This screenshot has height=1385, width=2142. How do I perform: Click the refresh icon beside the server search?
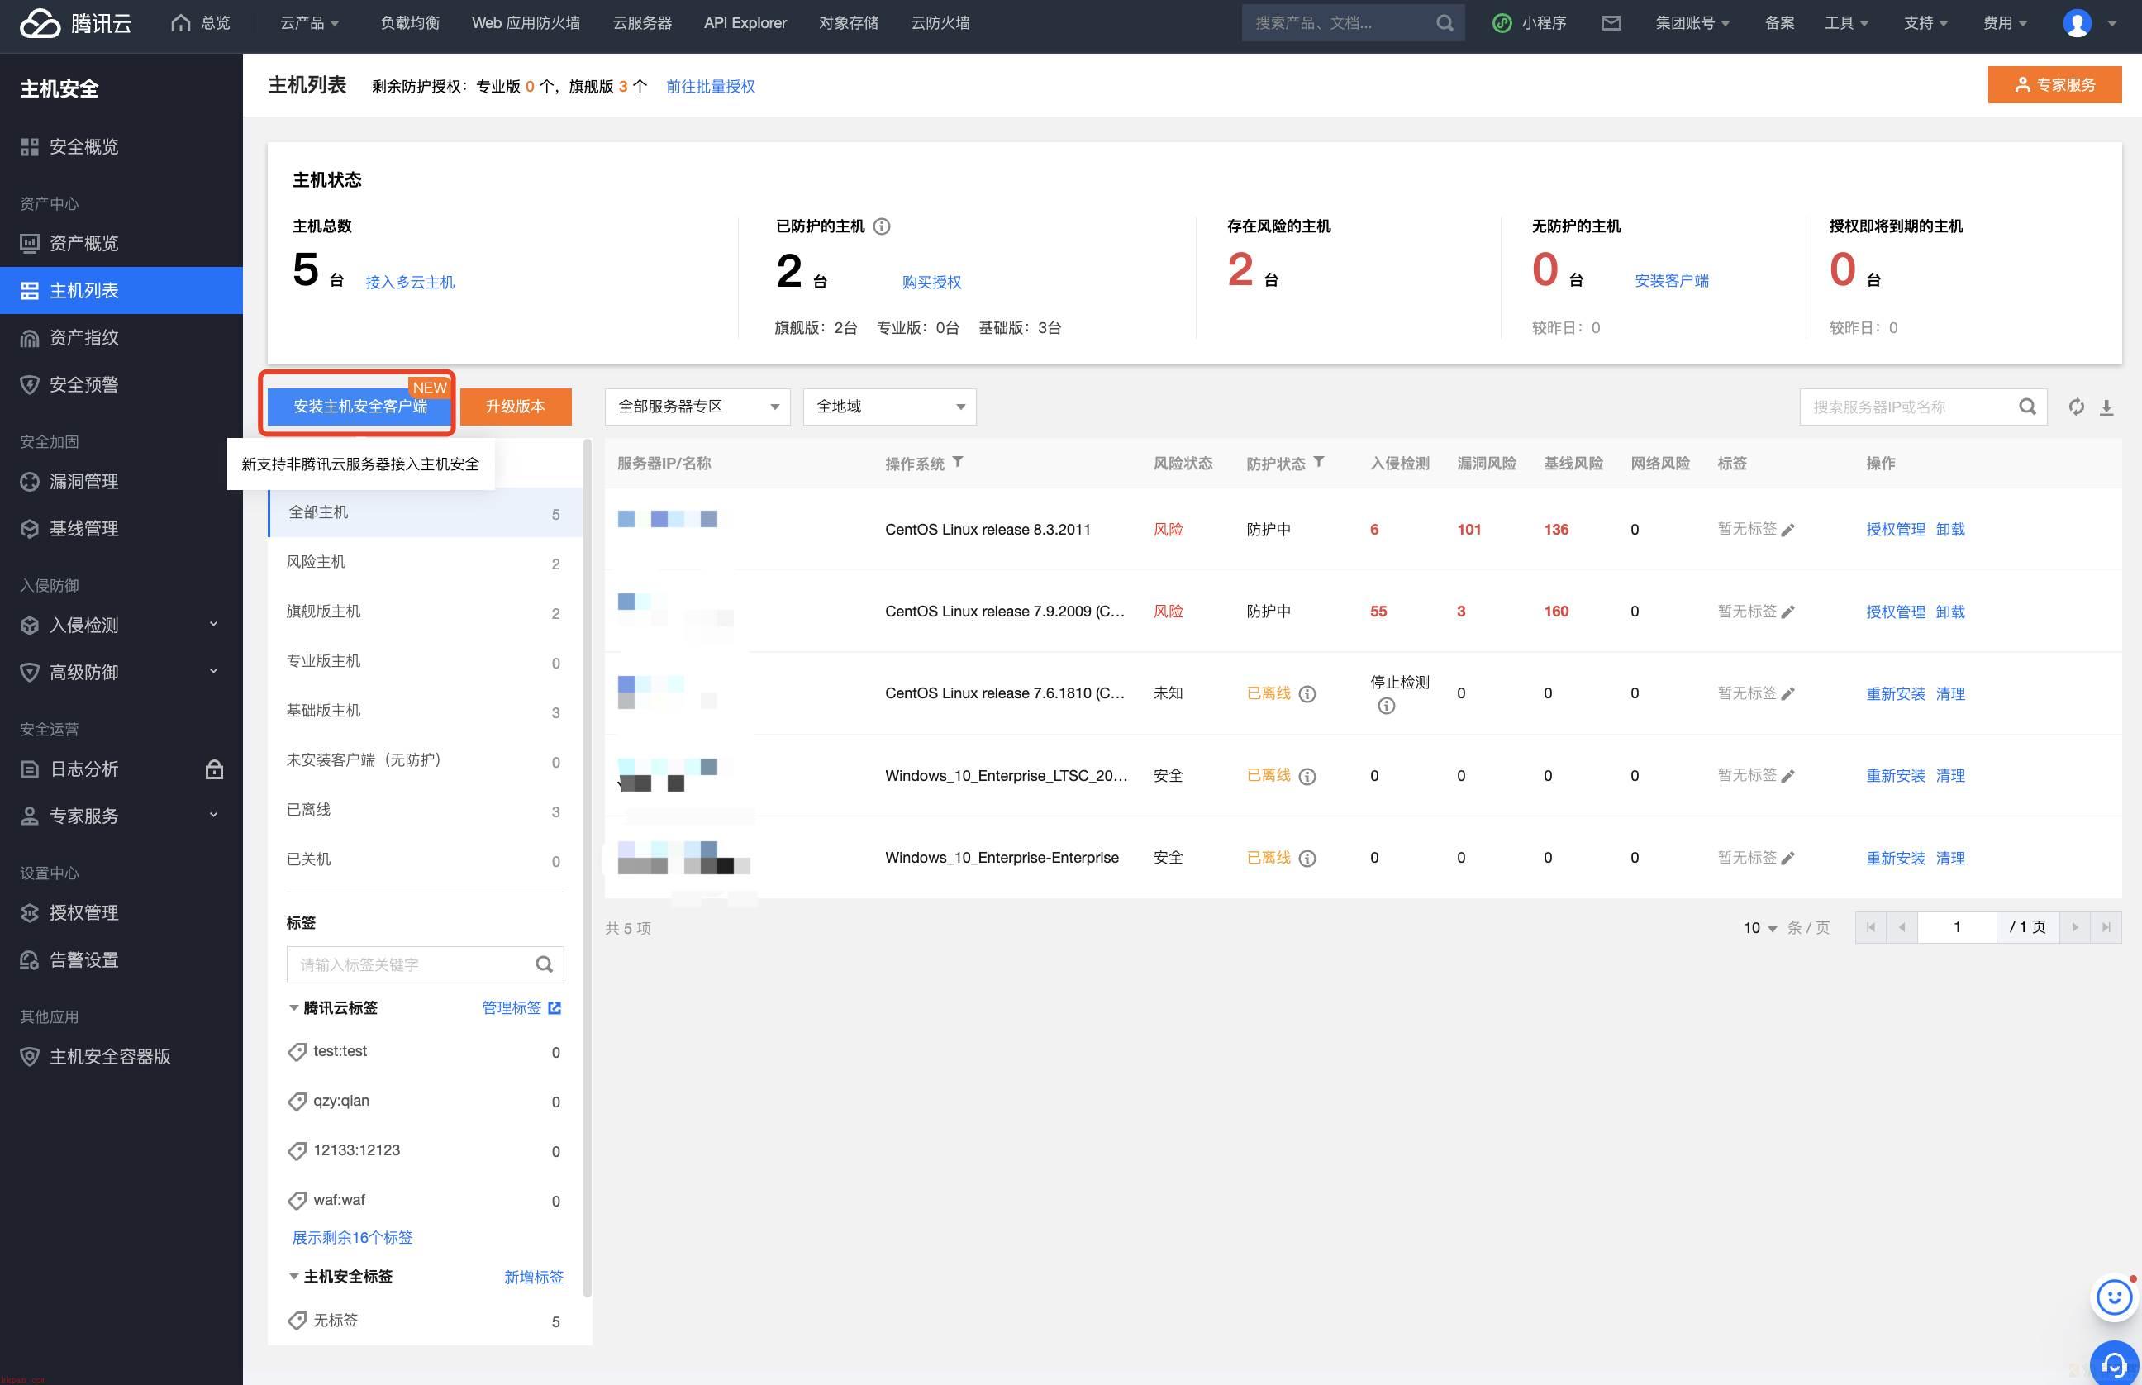click(2077, 407)
